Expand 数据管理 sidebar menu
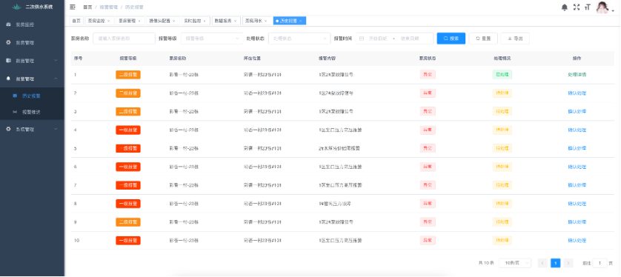 [x=32, y=61]
